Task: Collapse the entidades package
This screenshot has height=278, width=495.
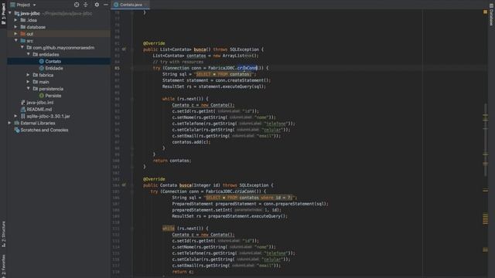Action: [29, 55]
